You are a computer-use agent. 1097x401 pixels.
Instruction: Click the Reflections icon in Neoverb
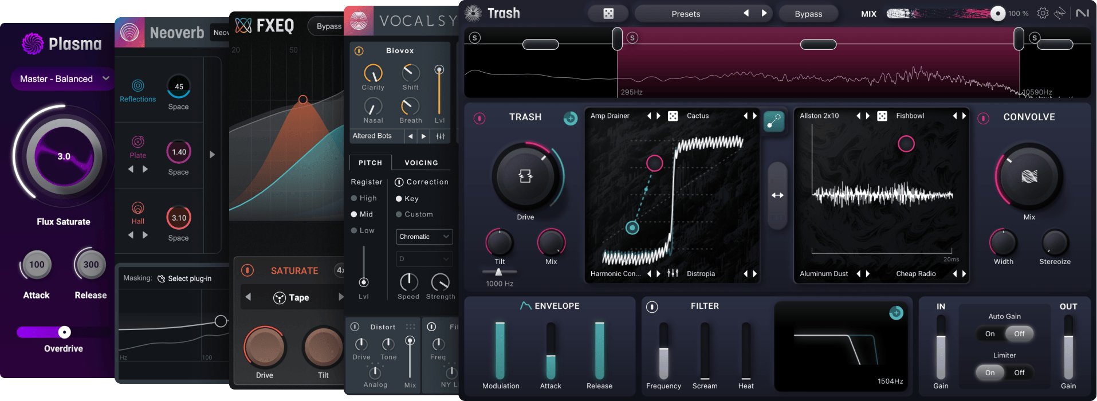[138, 86]
